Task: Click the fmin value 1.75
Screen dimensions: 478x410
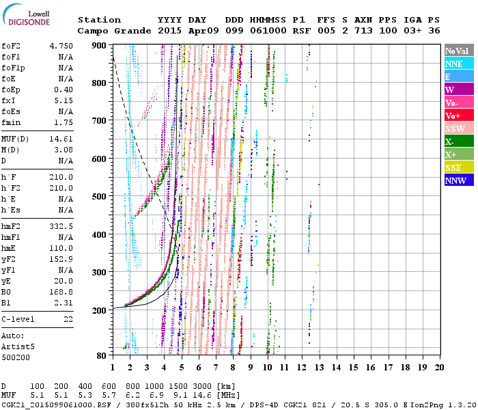Action: [64, 122]
